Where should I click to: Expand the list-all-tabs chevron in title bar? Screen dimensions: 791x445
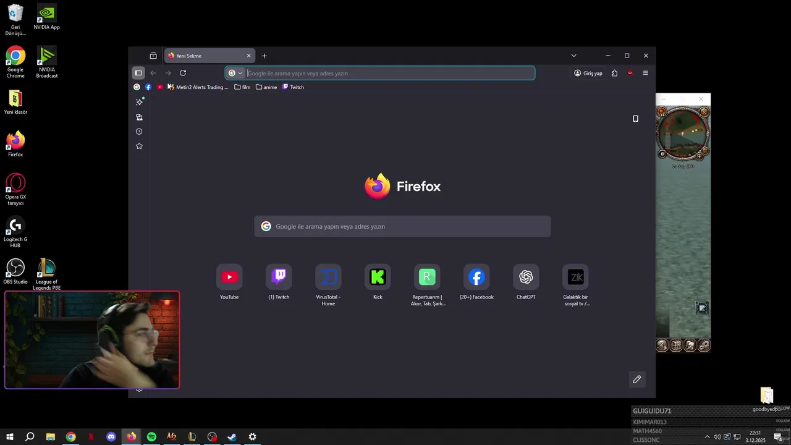tap(573, 56)
